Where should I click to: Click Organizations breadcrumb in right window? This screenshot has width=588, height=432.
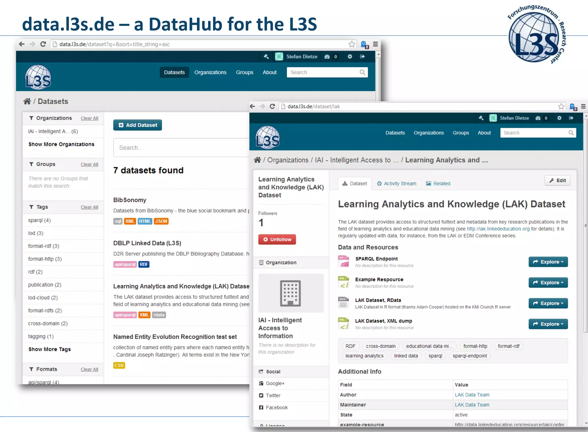[x=288, y=160]
